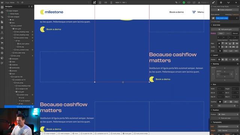Image resolution: width=240 pixels, height=135 pixels.
Task: Expand Float and clear options
Action: click(225, 118)
